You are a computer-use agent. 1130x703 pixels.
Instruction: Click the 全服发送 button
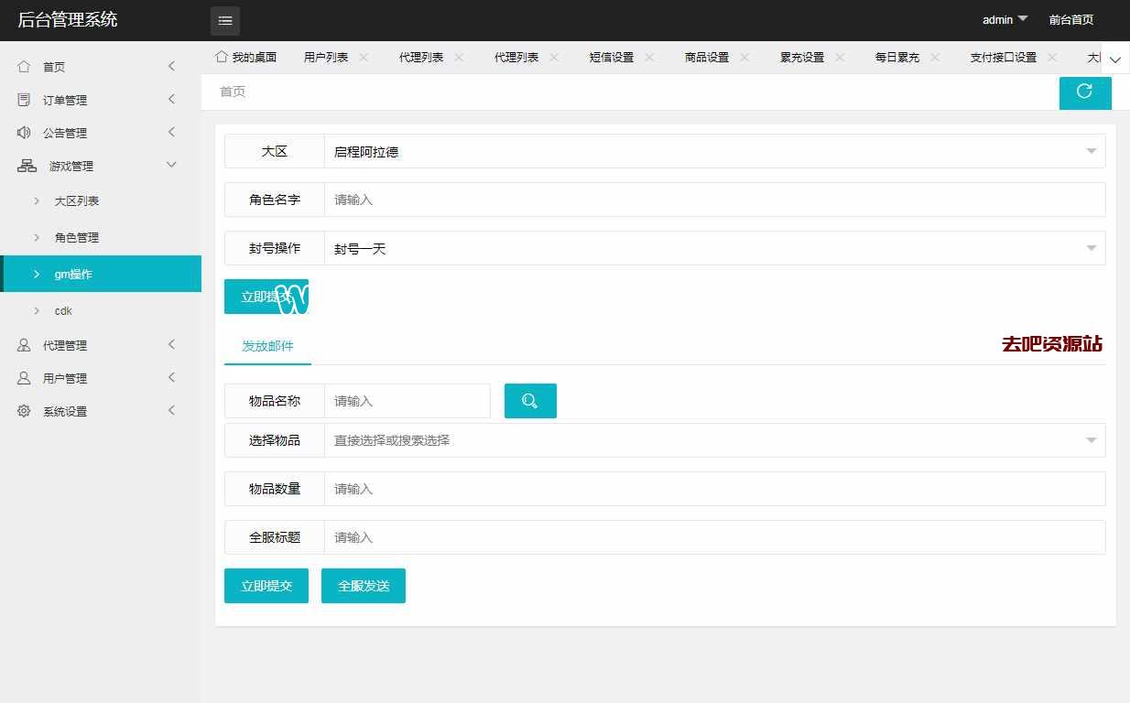click(364, 586)
